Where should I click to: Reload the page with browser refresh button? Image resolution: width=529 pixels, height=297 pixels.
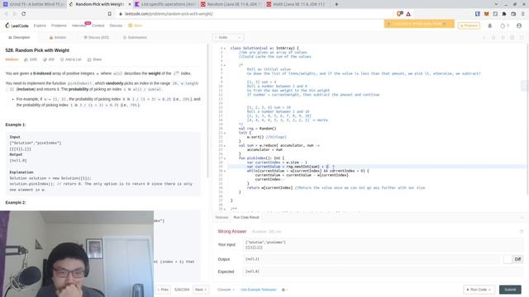click(24, 14)
